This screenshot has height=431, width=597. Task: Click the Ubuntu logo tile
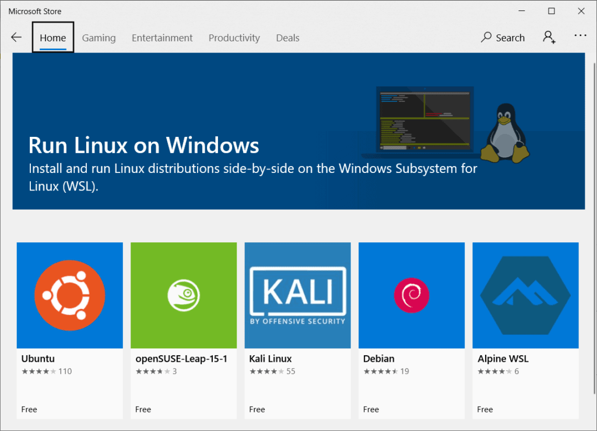69,295
